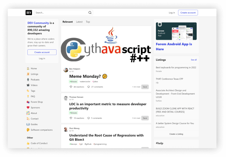Click Ben Halpern's avatar

click(x=66, y=70)
